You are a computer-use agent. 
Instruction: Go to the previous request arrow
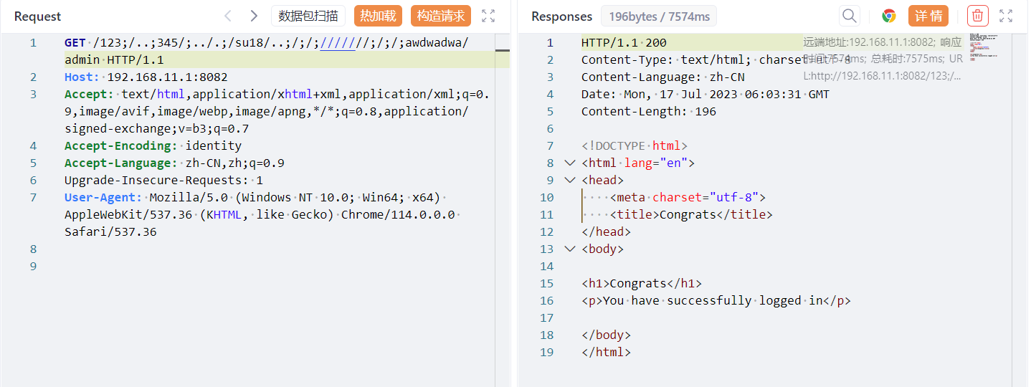coord(228,16)
